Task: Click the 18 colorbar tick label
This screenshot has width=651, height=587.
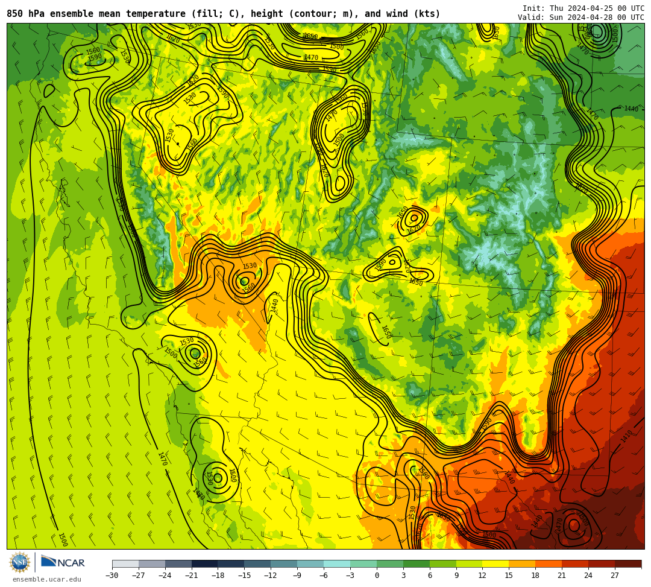Action: pos(536,576)
